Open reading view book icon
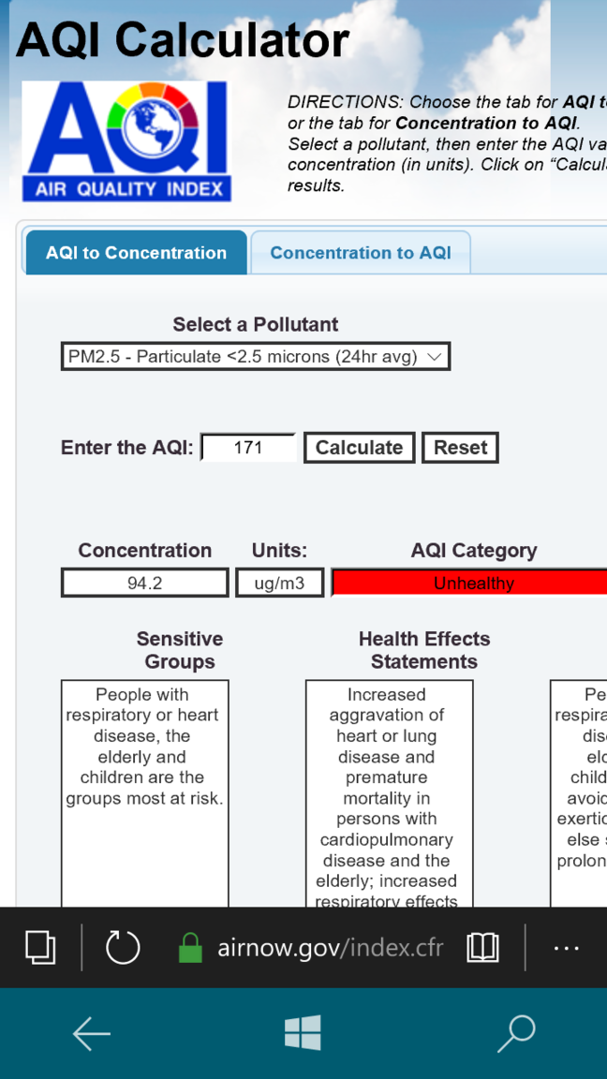607x1079 pixels. coord(482,947)
